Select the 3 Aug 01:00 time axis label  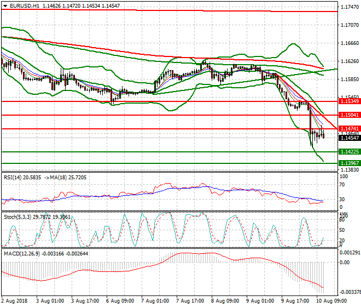[x=50, y=301]
